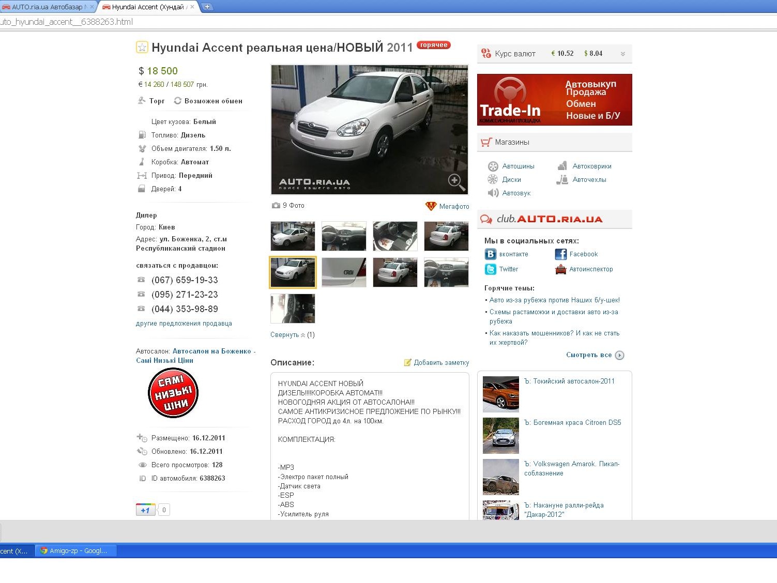Open Amigo-zp Google taskbar window
This screenshot has width=777, height=583.
(x=75, y=551)
